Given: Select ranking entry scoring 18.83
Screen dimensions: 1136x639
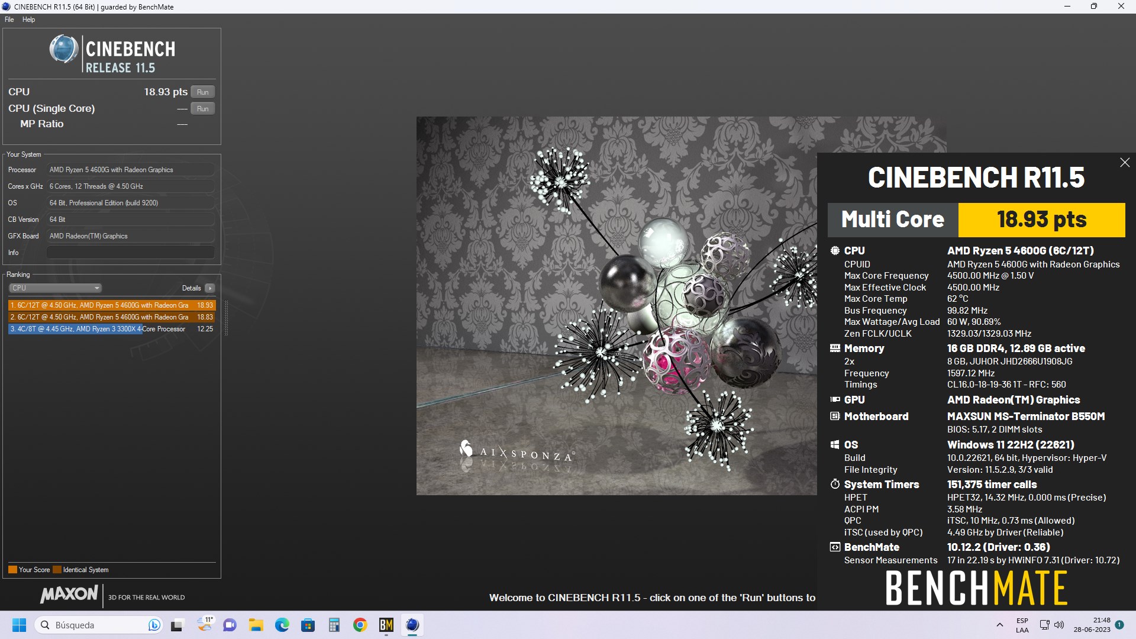Looking at the screenshot, I should 112,317.
